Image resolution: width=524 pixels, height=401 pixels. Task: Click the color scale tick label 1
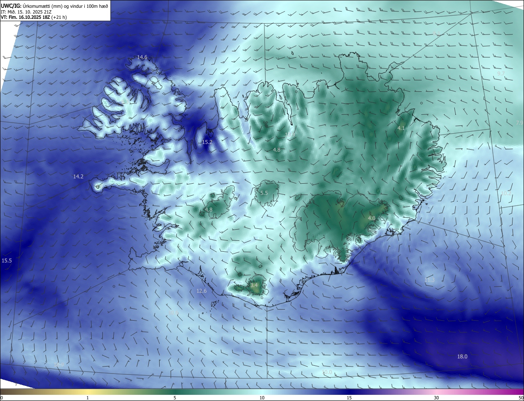[x=88, y=398]
